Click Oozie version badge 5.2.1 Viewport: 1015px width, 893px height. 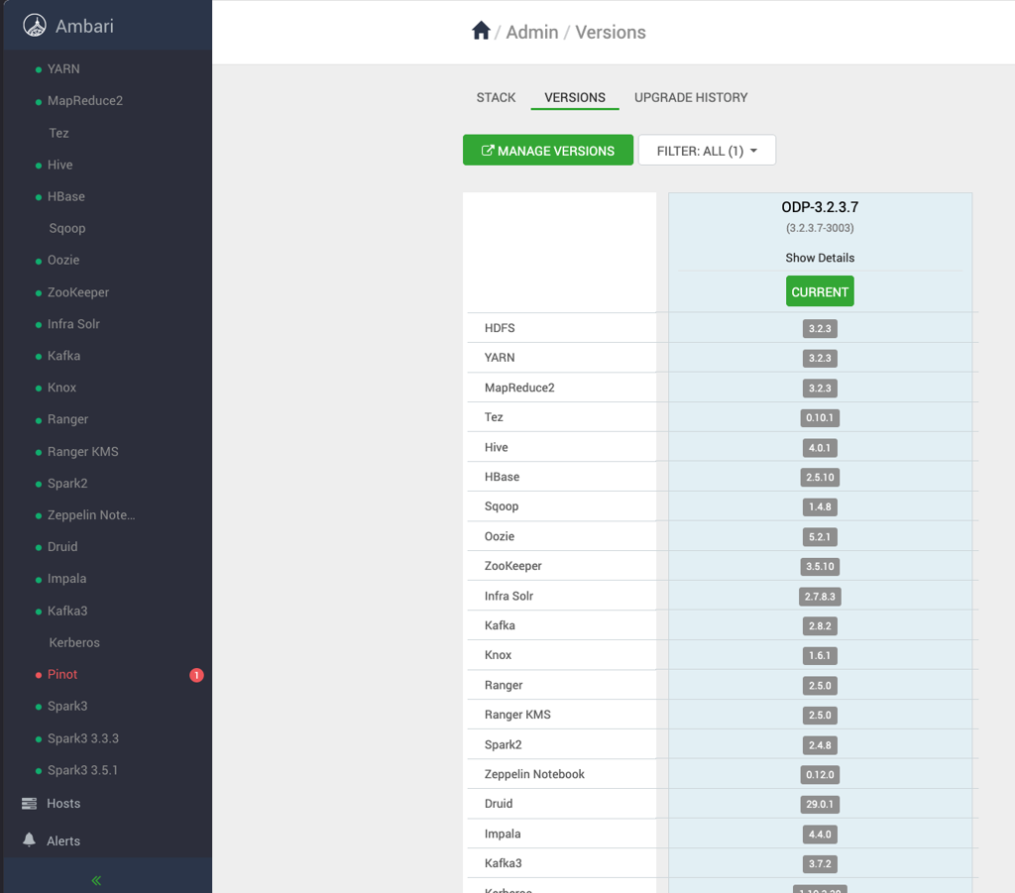point(820,536)
